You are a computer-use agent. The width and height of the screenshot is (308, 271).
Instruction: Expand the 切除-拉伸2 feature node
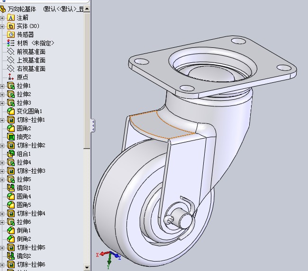(2, 146)
